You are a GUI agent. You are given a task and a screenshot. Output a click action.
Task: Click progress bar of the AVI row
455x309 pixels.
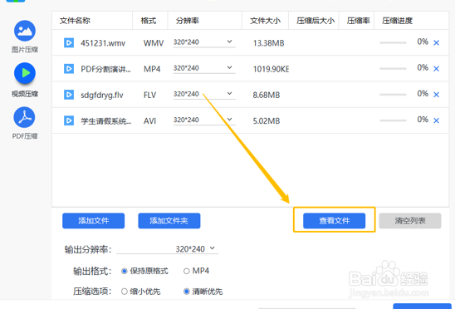pyautogui.click(x=394, y=120)
